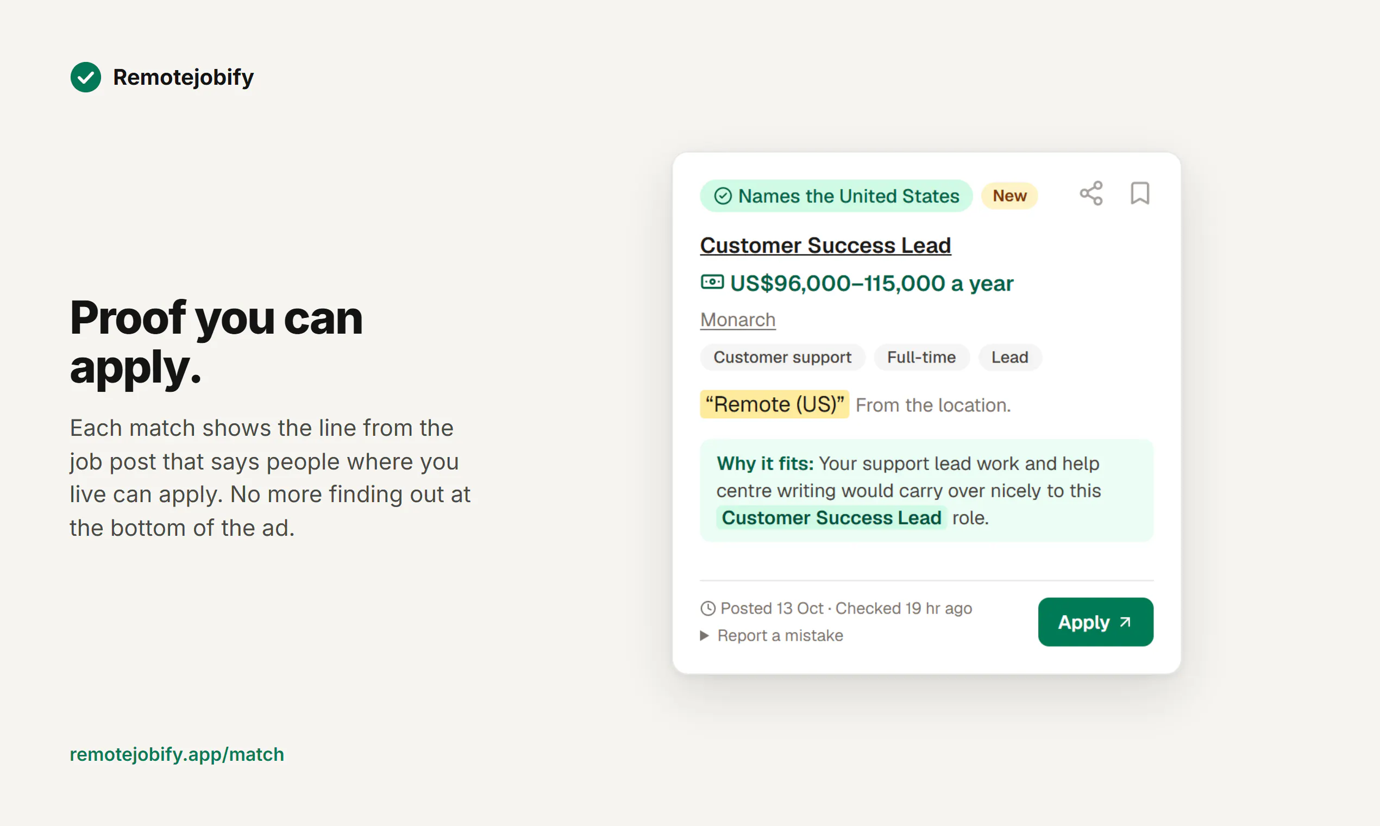Select the Customer support tag
This screenshot has width=1380, height=826.
[782, 357]
